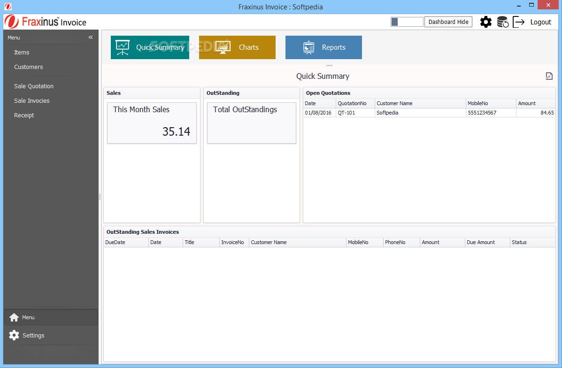562x368 pixels.
Task: Click MobileNo header in invoices table
Action: pyautogui.click(x=364, y=242)
